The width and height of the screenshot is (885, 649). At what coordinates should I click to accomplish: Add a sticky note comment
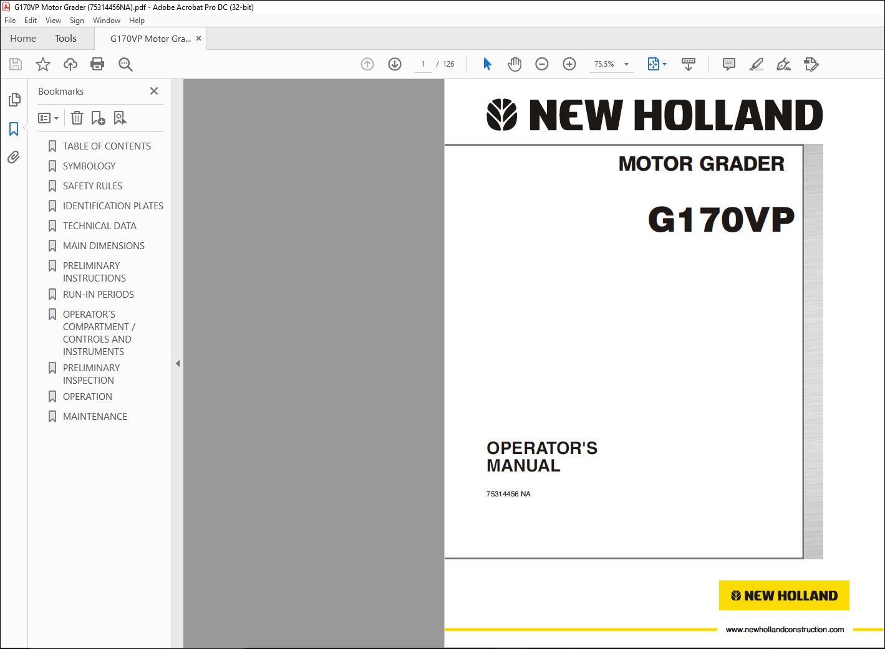[728, 64]
